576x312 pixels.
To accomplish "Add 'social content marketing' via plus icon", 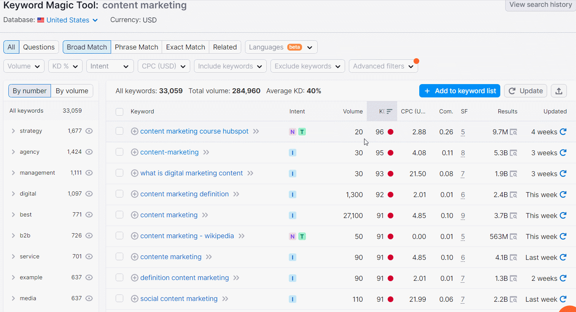I will coord(134,299).
